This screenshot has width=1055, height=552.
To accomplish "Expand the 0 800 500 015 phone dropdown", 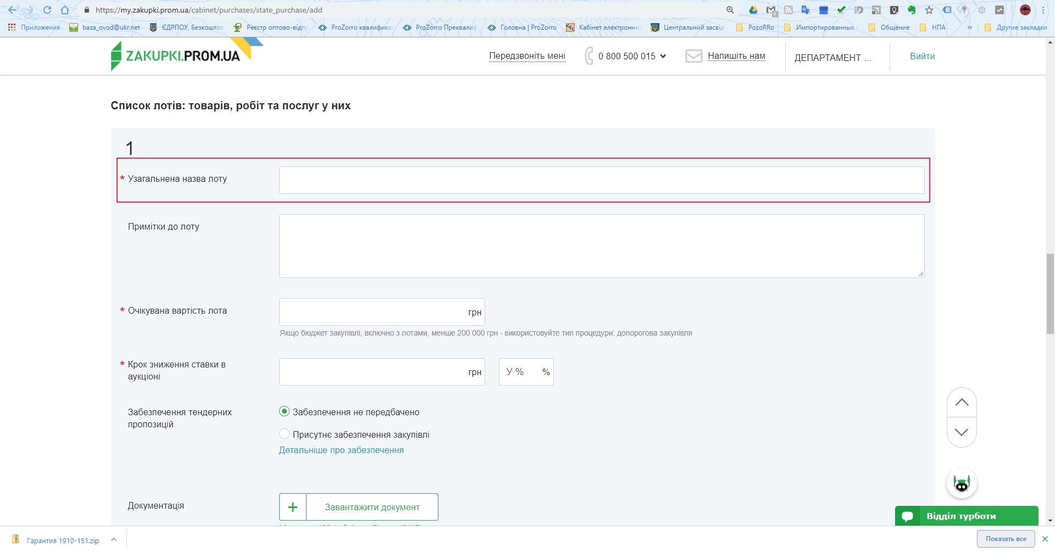I will [663, 56].
